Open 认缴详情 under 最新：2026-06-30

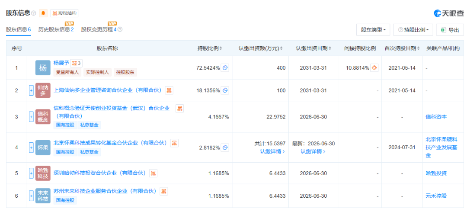click(313, 151)
